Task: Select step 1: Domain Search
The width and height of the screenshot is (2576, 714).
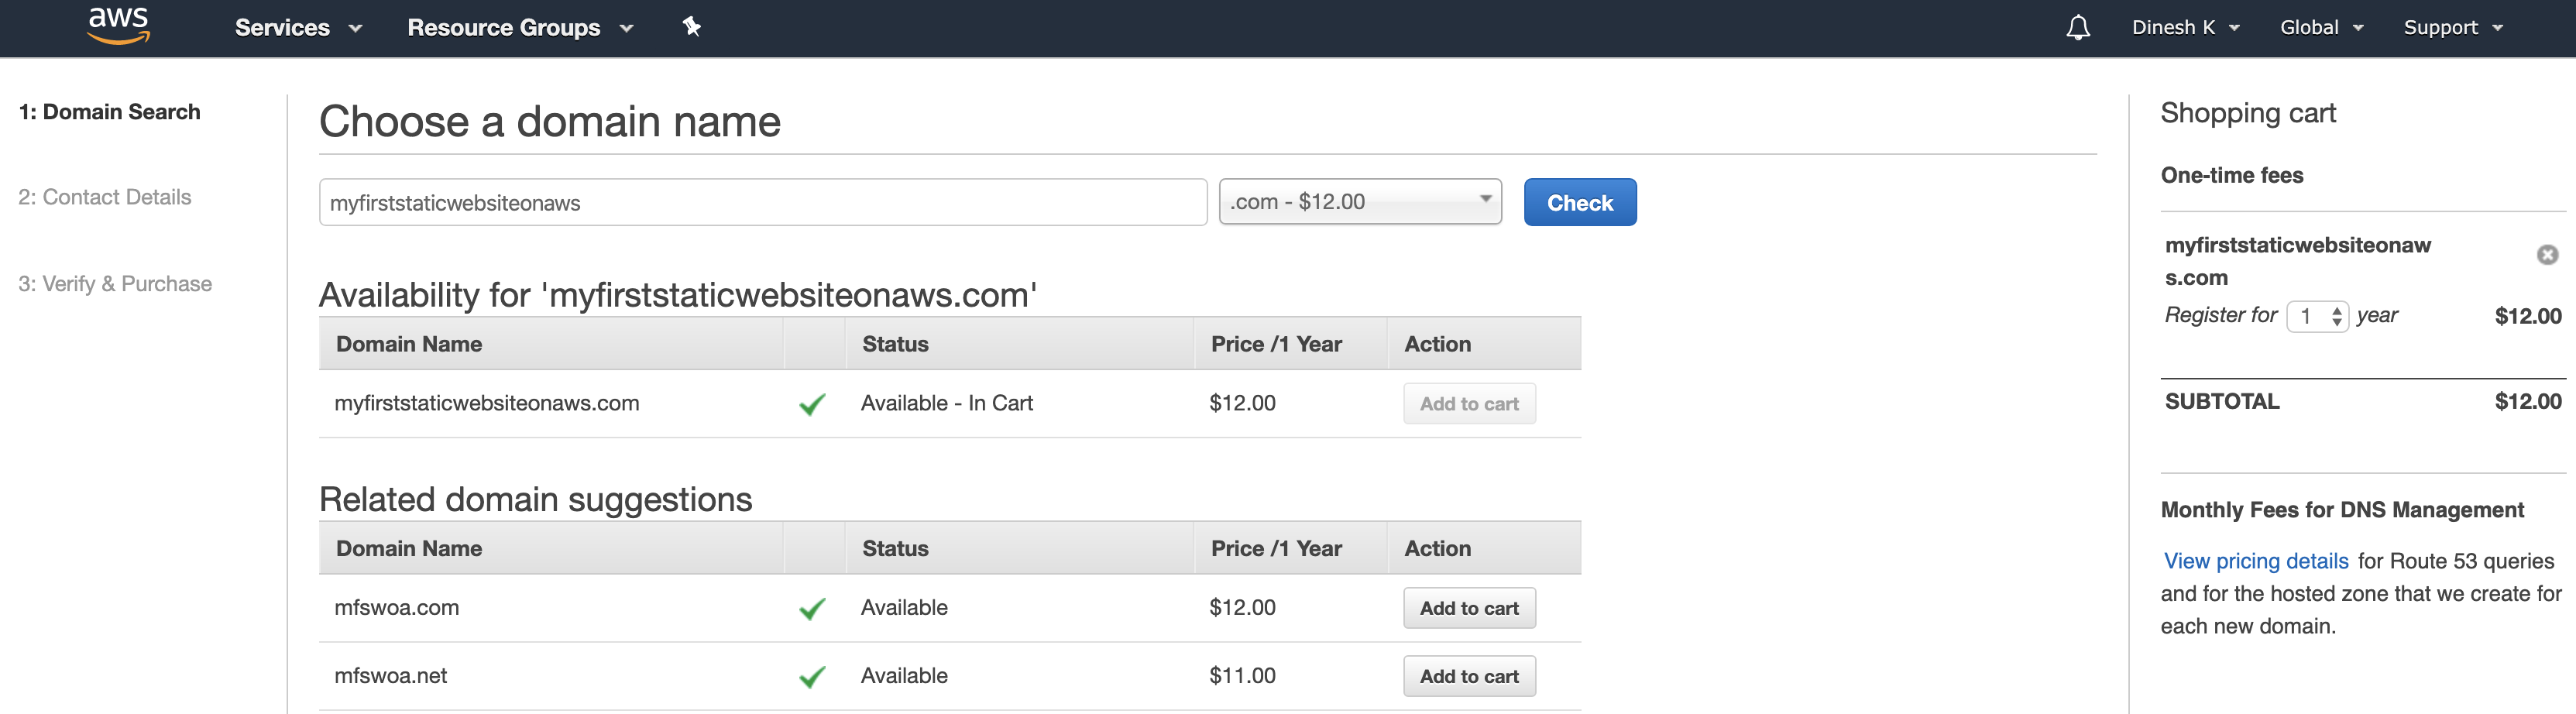Action: (x=109, y=112)
